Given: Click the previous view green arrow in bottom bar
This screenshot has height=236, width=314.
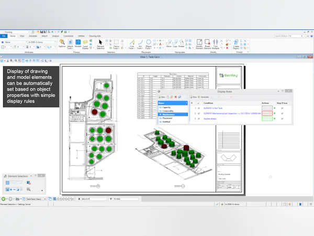Looking at the screenshot, I should (x=4, y=199).
